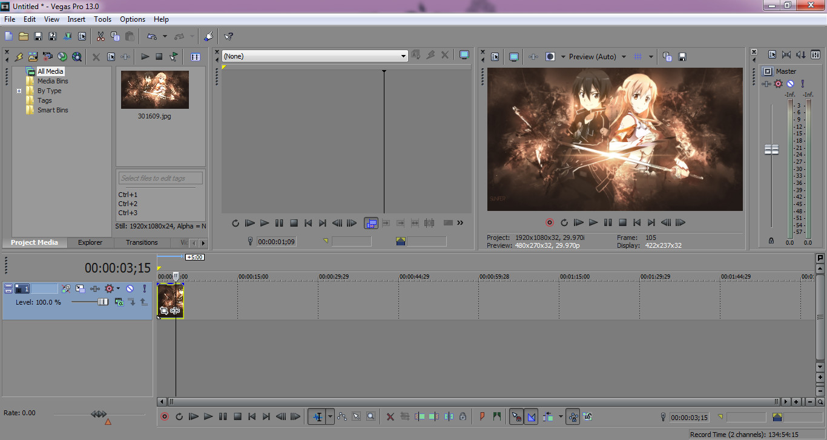The image size is (827, 440).
Task: Toggle Lock Envelopes to Events
Action: point(573,416)
